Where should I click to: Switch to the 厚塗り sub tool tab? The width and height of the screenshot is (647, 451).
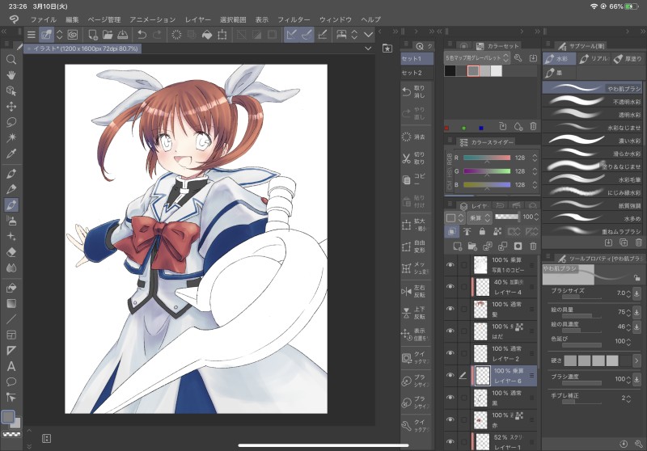pos(628,59)
